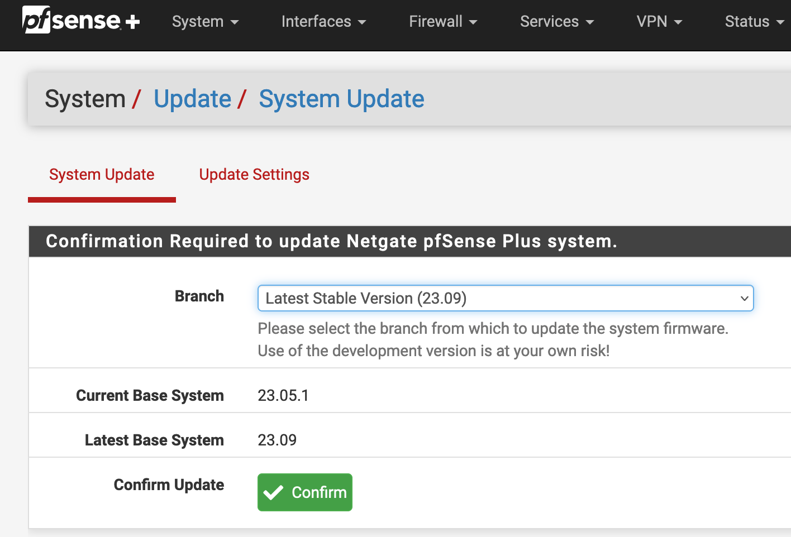
Task: Click the System breadcrumb text
Action: coord(85,99)
